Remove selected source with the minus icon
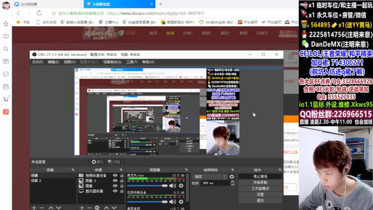Viewport: 373px width, 210px height. click(x=90, y=208)
